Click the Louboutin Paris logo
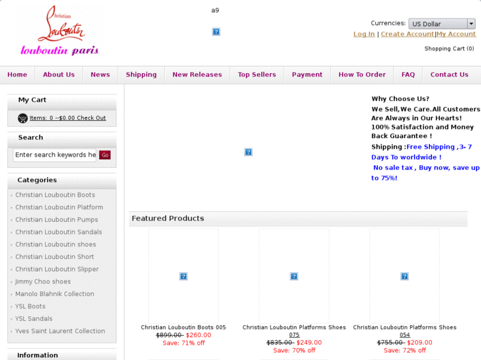 point(60,30)
